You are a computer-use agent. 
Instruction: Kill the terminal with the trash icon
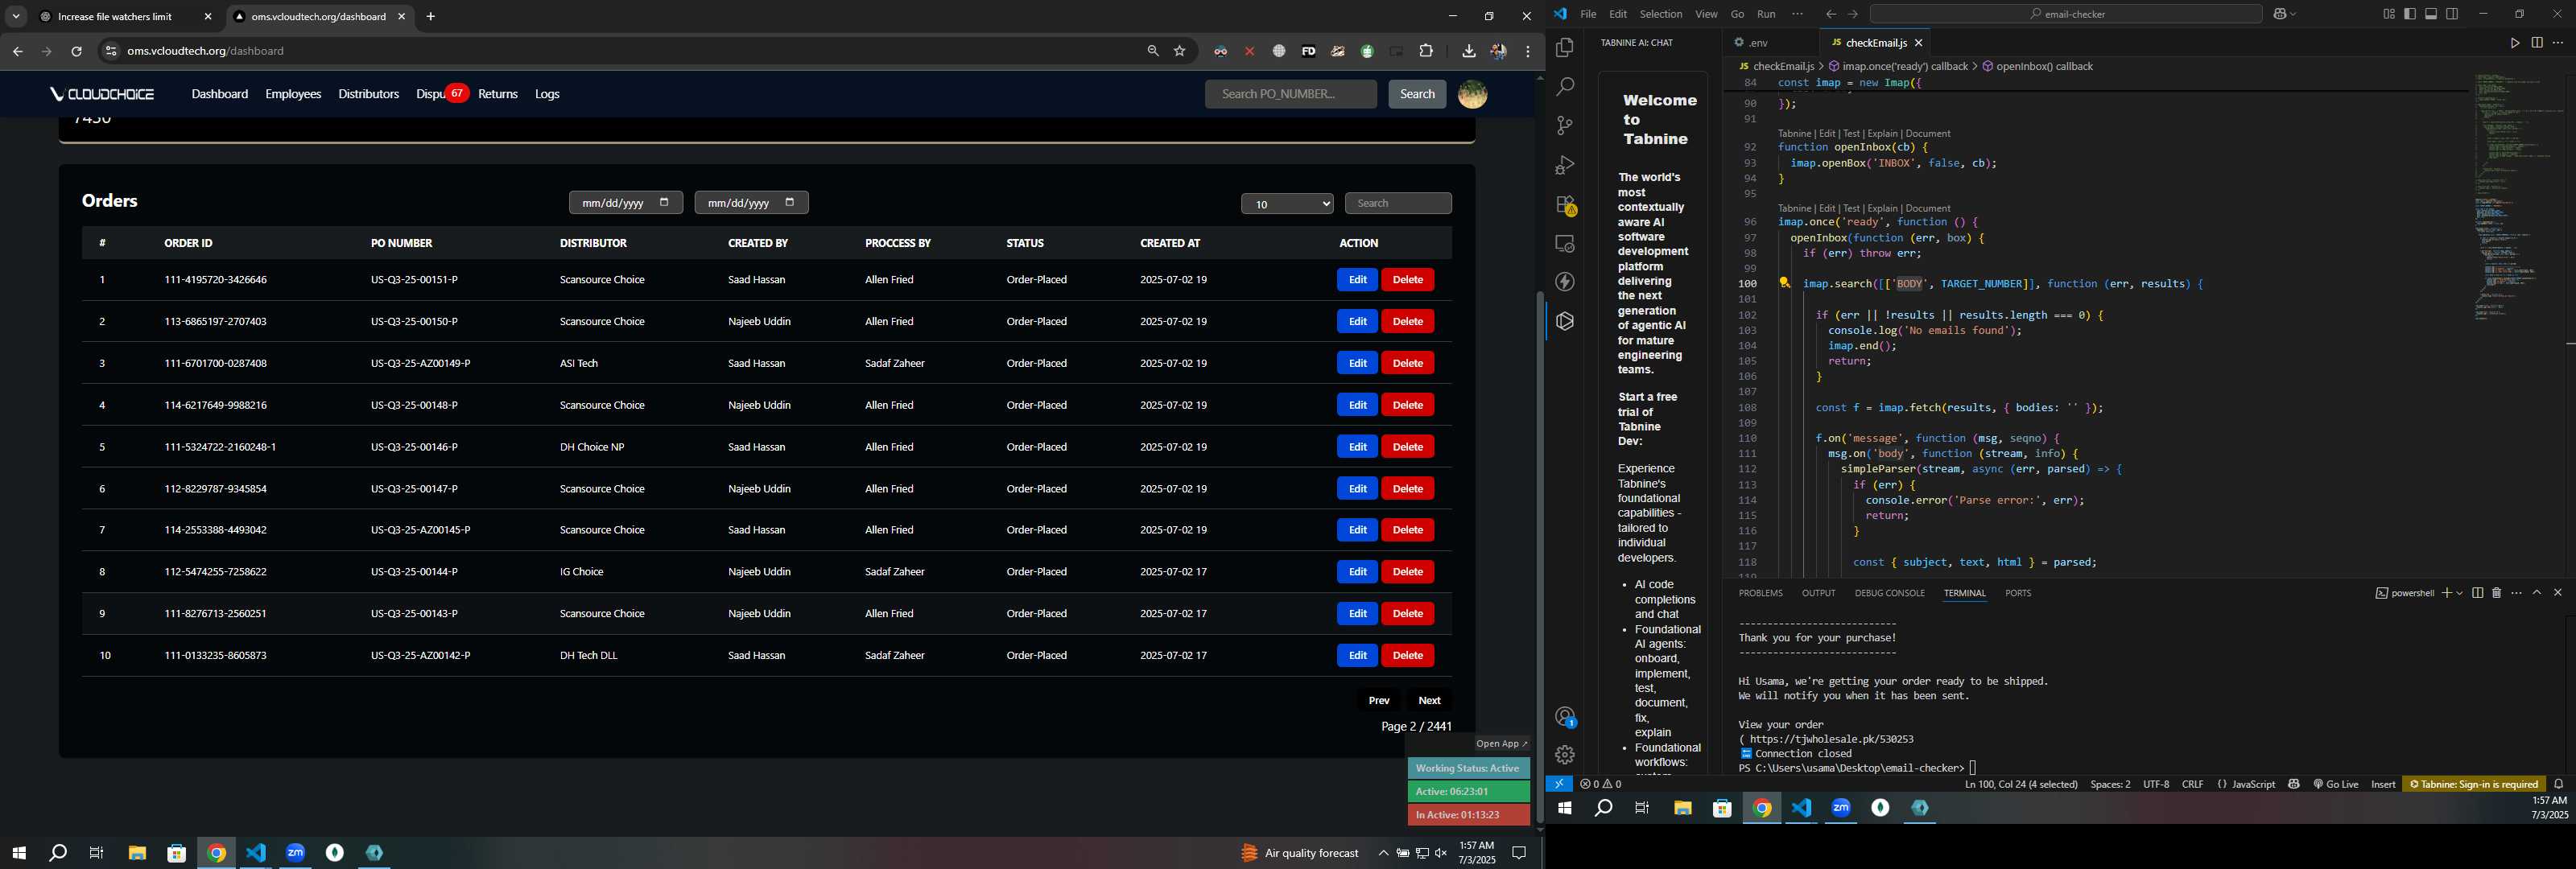pos(2496,593)
